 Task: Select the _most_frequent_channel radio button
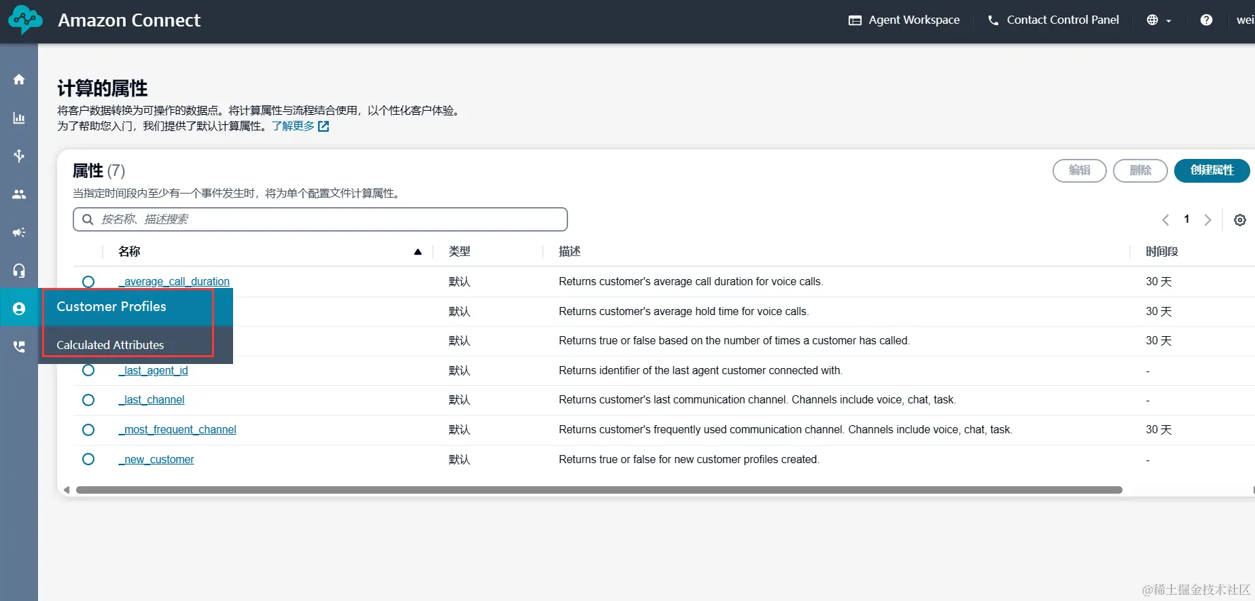pos(88,430)
